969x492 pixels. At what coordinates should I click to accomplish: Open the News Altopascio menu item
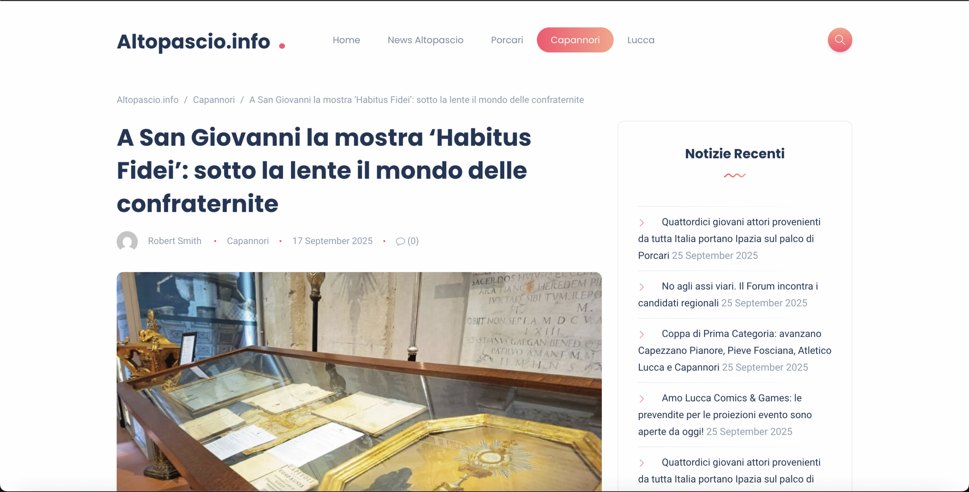(425, 40)
